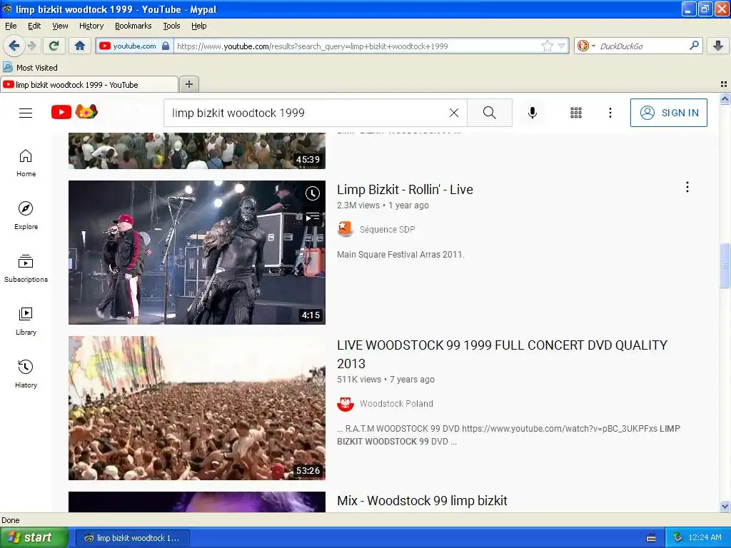Go back with the browser Back arrow
Viewport: 731px width, 548px height.
(14, 46)
